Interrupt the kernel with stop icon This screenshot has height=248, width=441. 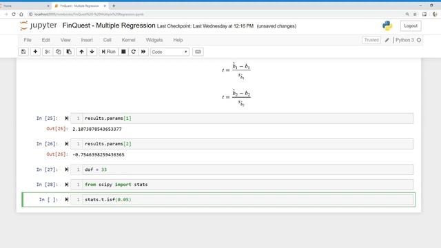[x=123, y=52]
